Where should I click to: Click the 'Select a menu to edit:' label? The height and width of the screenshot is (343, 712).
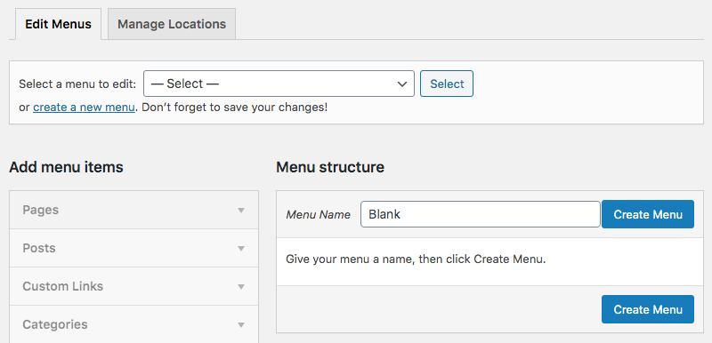click(77, 84)
